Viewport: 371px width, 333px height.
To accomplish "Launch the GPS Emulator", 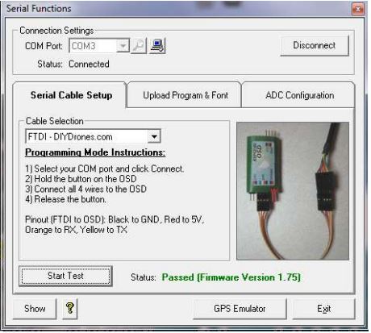I will pyautogui.click(x=240, y=309).
